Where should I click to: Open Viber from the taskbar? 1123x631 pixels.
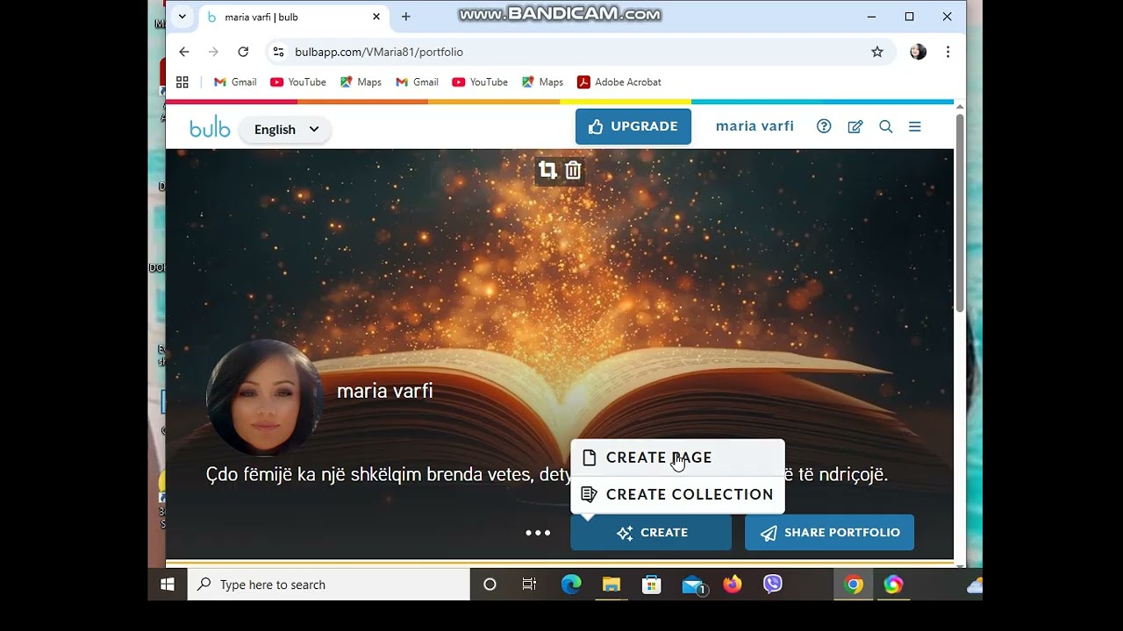pos(773,585)
